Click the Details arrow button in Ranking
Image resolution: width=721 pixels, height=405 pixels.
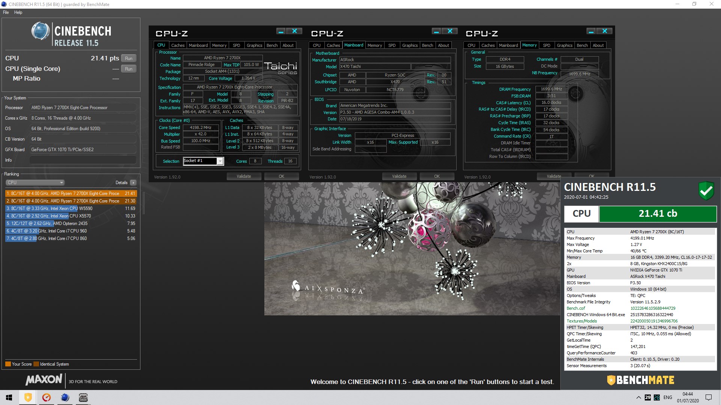click(x=133, y=183)
